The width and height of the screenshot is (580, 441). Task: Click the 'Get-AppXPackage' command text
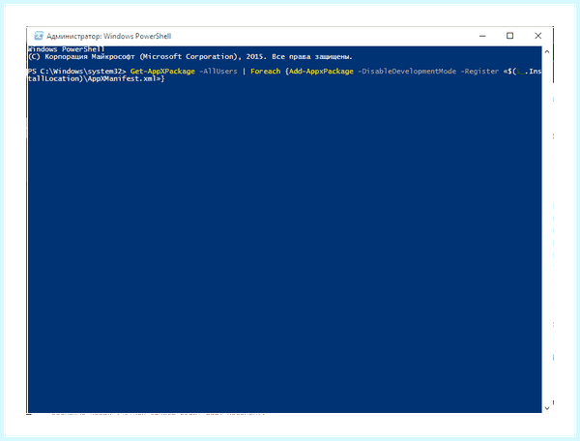pos(162,72)
